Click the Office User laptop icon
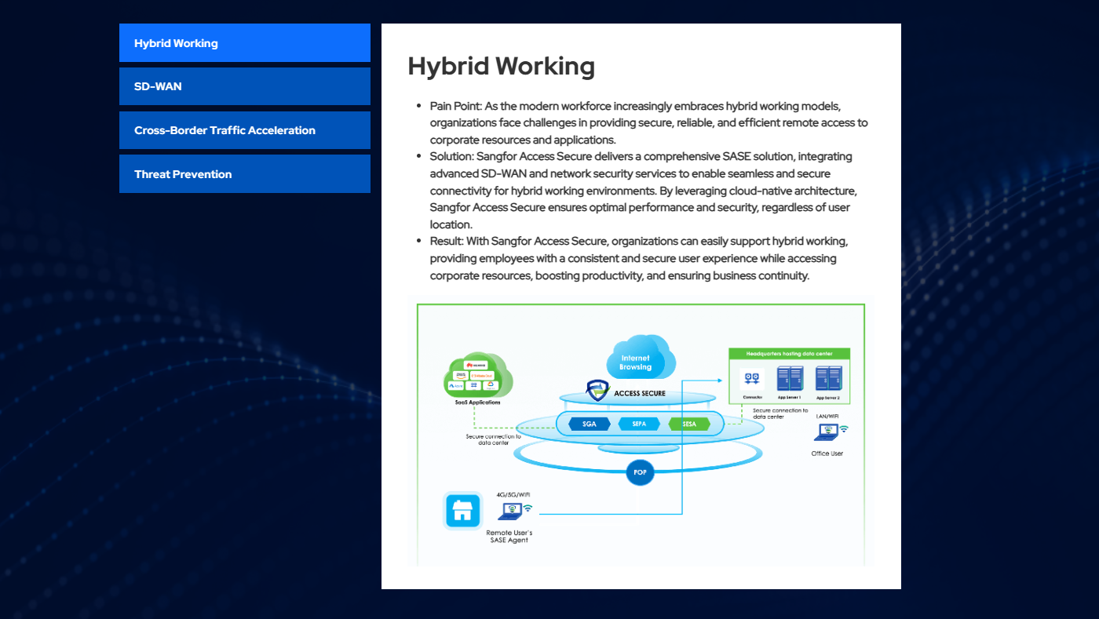The image size is (1099, 619). 827,431
